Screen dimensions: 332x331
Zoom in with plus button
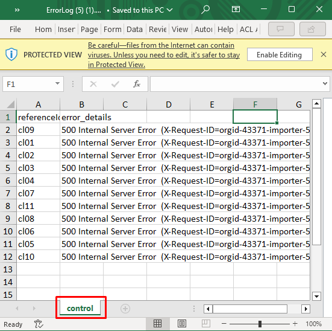point(295,324)
